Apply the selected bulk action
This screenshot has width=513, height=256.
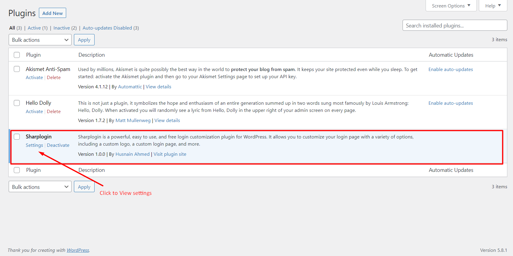pos(84,39)
